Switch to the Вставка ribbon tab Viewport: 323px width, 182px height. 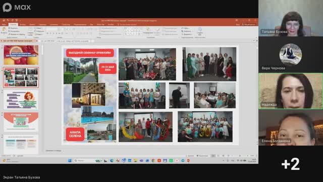23,24
